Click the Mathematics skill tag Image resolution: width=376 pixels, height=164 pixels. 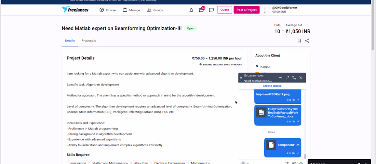point(200,163)
